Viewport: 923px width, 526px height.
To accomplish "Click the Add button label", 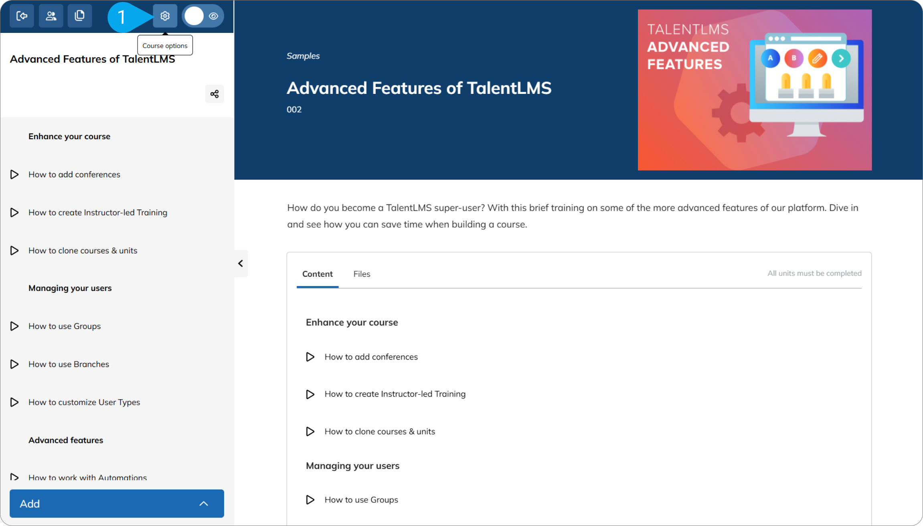I will [30, 504].
